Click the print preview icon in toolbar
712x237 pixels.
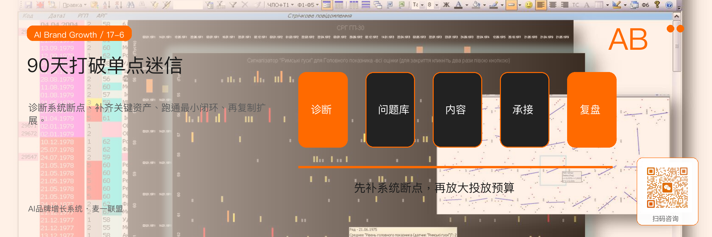coord(52,5)
